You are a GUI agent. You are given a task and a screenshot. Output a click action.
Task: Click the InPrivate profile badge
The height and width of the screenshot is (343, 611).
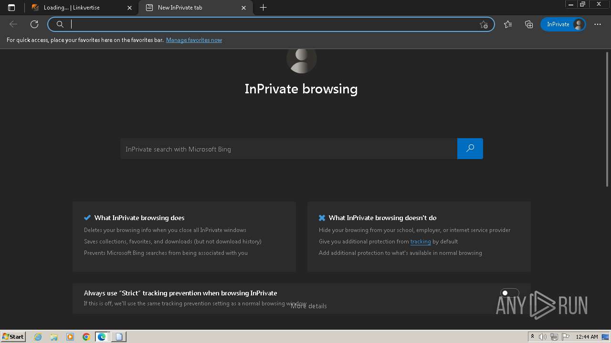tap(563, 24)
